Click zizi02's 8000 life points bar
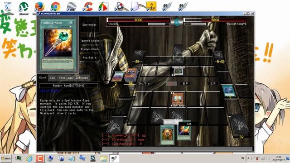Image resolution: width=290 pixels, height=163 pixels. 138,20
